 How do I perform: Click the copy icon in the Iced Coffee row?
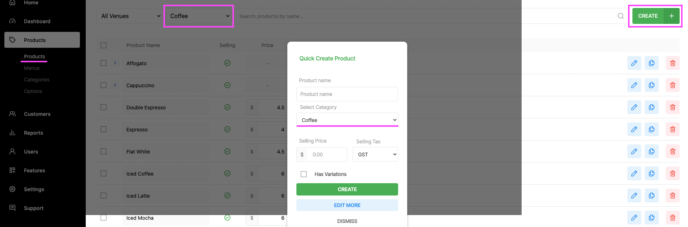(x=651, y=173)
